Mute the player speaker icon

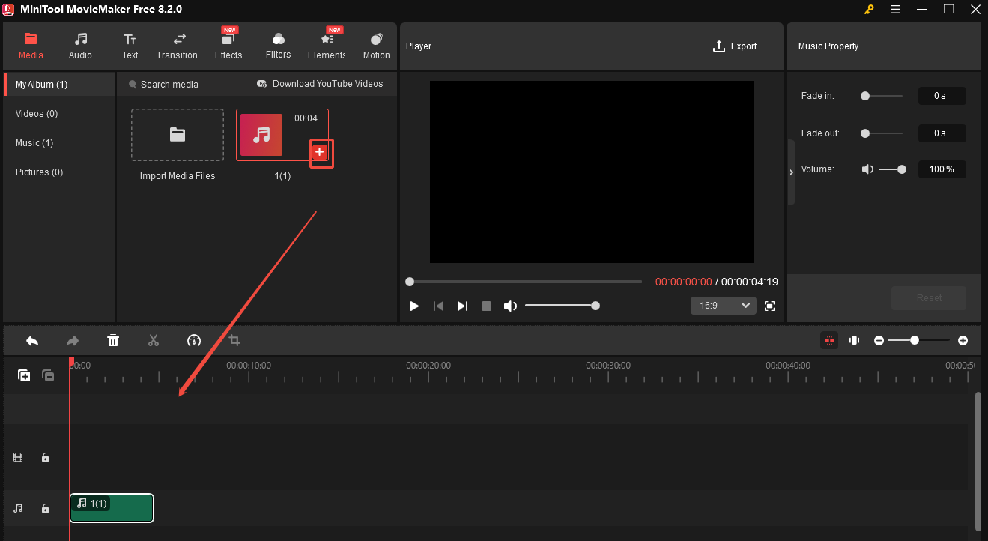510,306
